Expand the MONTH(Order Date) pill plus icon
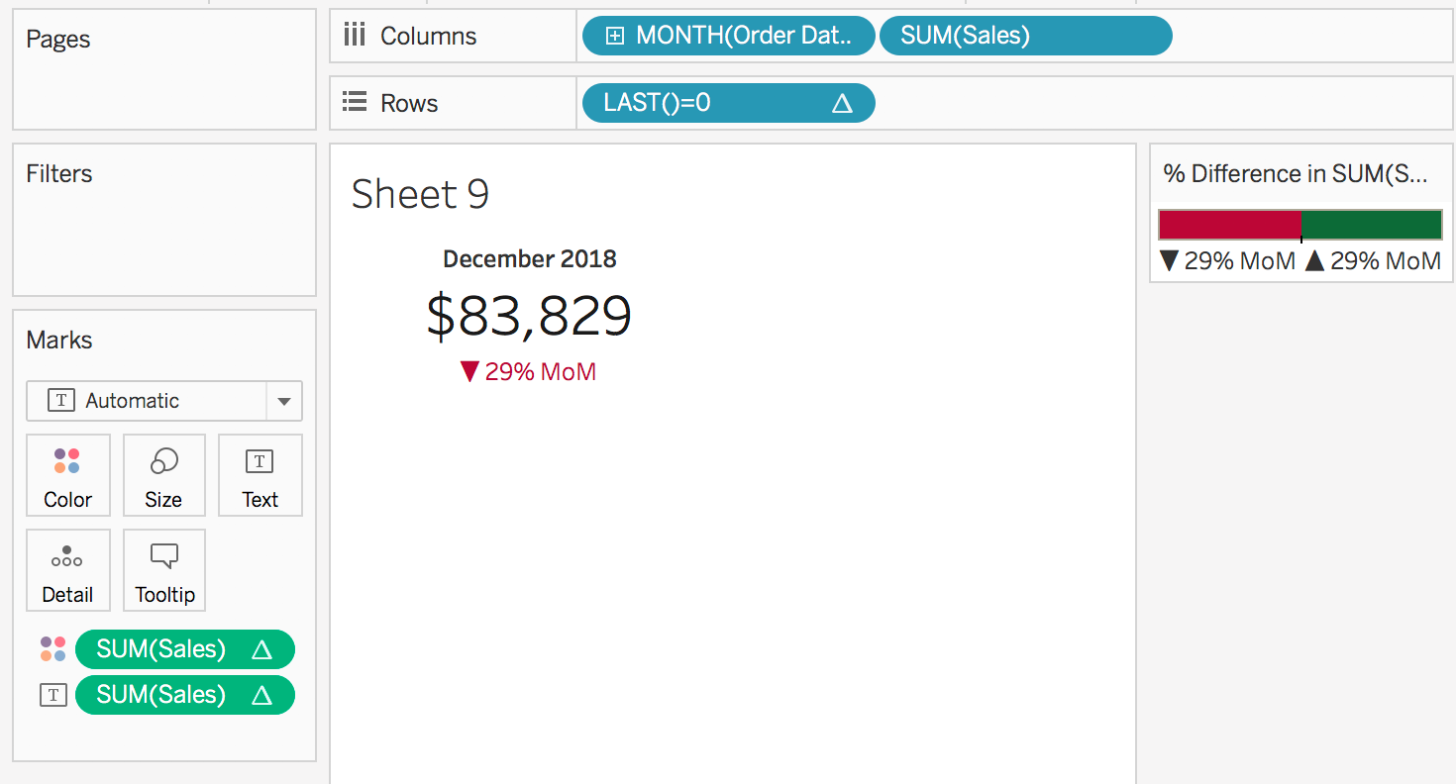The width and height of the screenshot is (1456, 784). [615, 36]
